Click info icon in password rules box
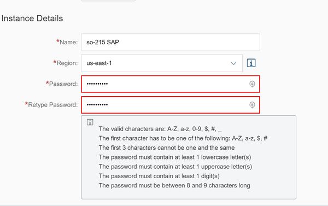The height and width of the screenshot is (206, 328). pos(90,122)
